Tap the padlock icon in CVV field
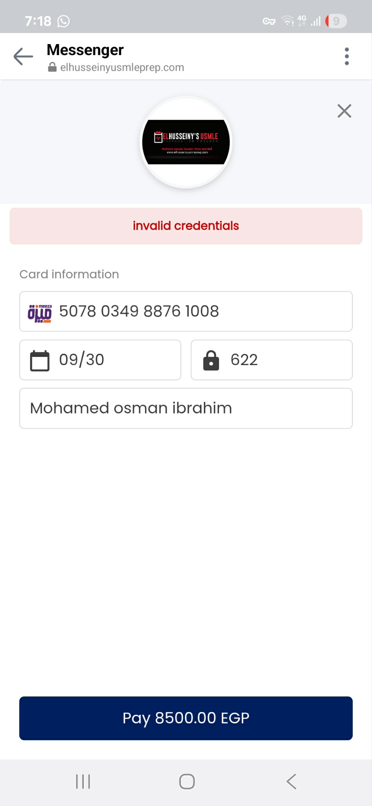Screen dimensions: 372x806 click(211, 360)
